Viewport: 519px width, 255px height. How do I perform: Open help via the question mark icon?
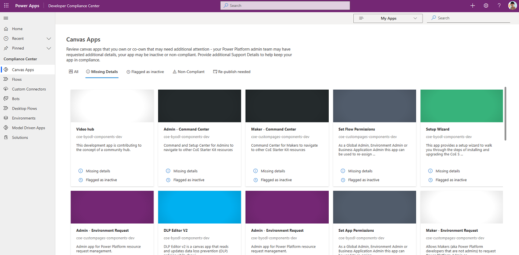pos(499,6)
